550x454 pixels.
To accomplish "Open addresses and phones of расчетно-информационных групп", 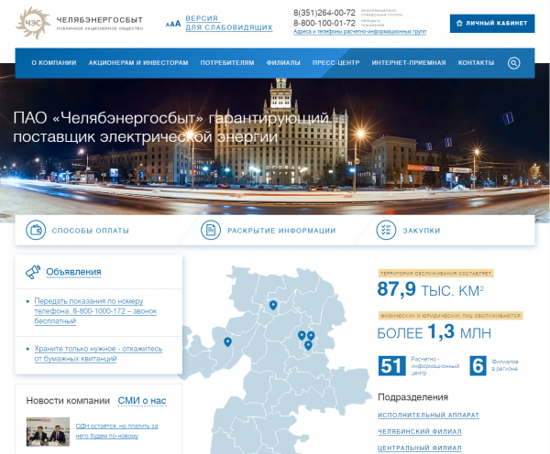I will pos(359,32).
